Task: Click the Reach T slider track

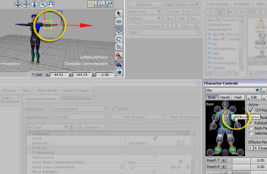Action: click(239, 160)
